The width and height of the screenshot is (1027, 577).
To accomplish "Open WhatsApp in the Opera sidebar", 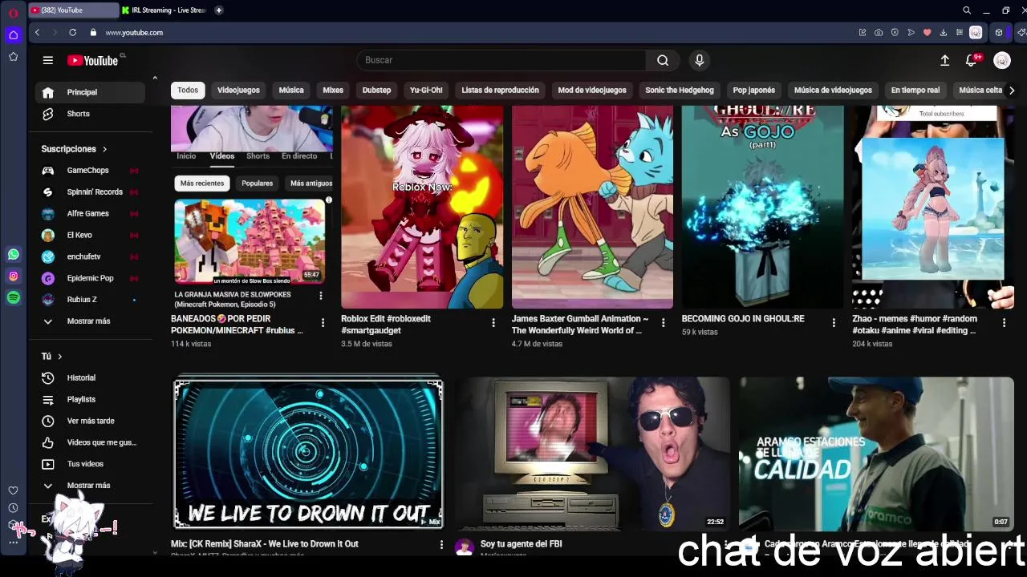I will coord(13,255).
